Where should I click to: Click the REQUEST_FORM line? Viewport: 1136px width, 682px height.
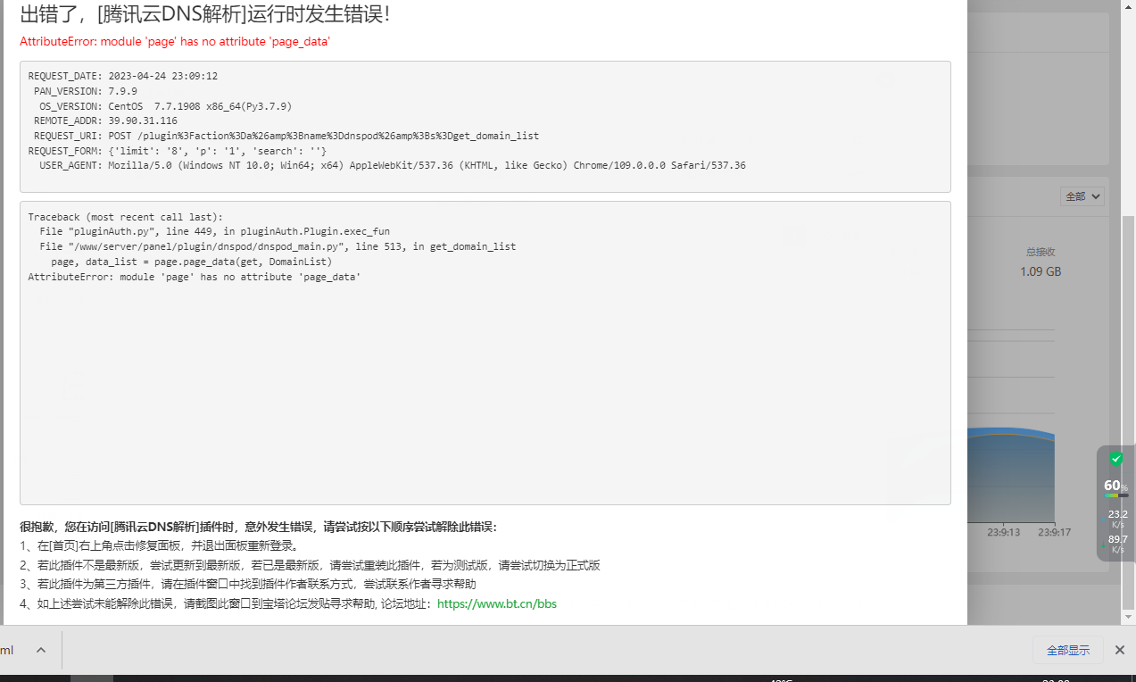tap(177, 151)
